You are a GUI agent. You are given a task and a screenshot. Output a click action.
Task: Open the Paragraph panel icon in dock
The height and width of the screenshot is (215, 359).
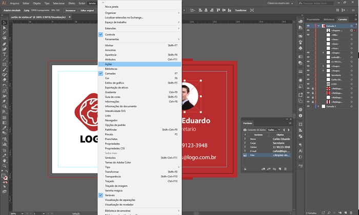point(301,145)
